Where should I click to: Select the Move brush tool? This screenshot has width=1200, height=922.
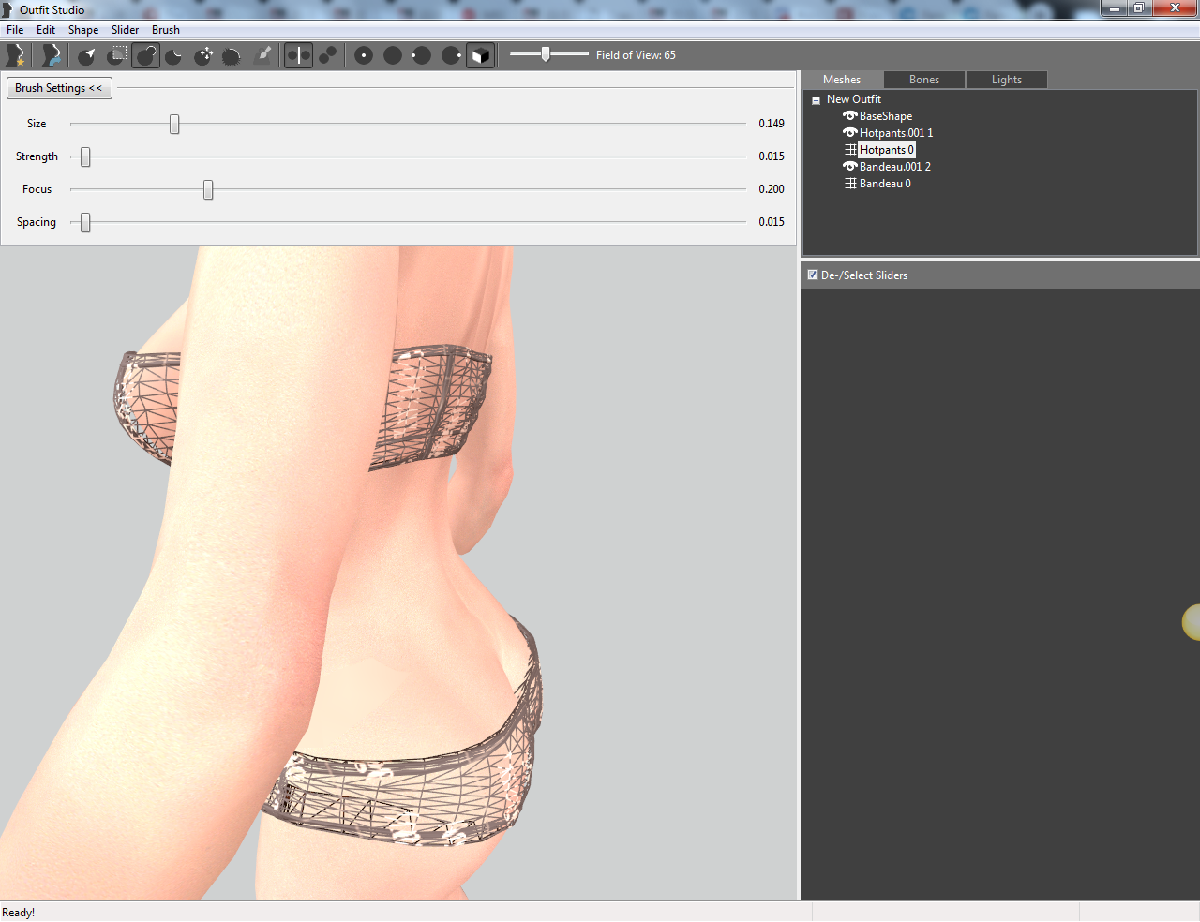(203, 55)
